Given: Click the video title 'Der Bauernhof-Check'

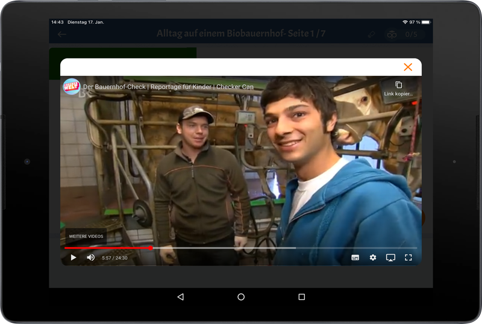Looking at the screenshot, I should click(168, 87).
